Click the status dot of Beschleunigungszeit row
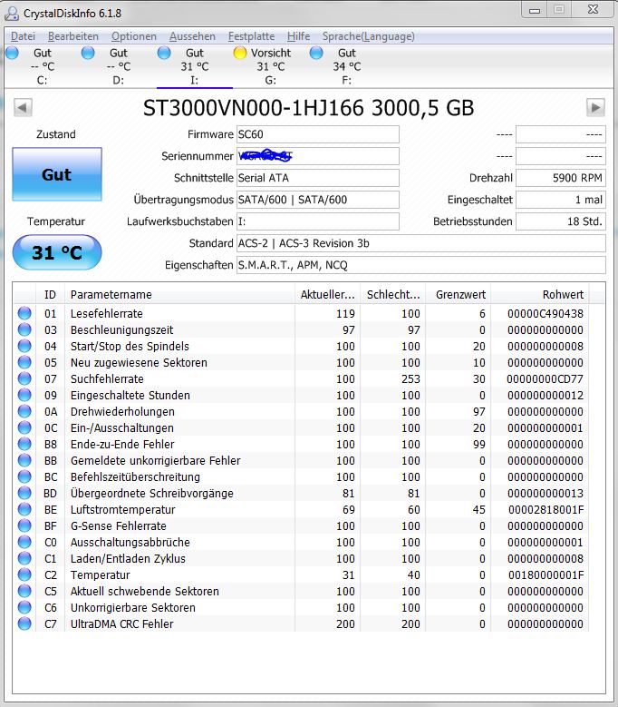Image resolution: width=618 pixels, height=707 pixels. coord(24,329)
